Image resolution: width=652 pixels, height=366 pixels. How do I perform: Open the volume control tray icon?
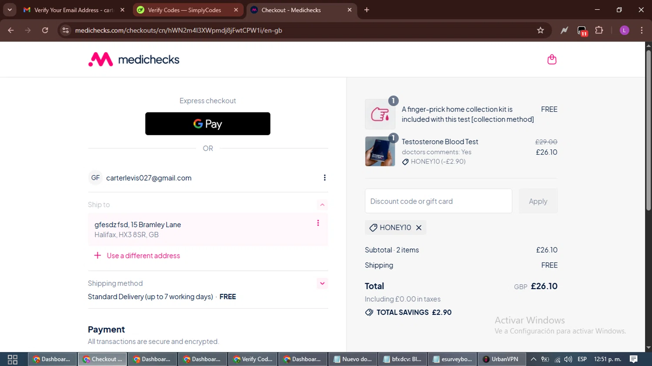[568, 359]
